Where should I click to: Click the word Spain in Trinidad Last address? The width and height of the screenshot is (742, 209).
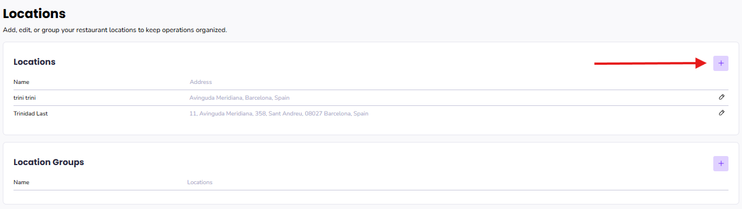coord(361,113)
